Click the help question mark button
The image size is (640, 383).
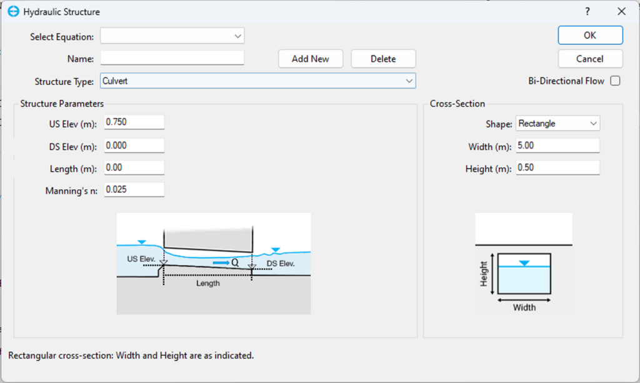coord(587,12)
